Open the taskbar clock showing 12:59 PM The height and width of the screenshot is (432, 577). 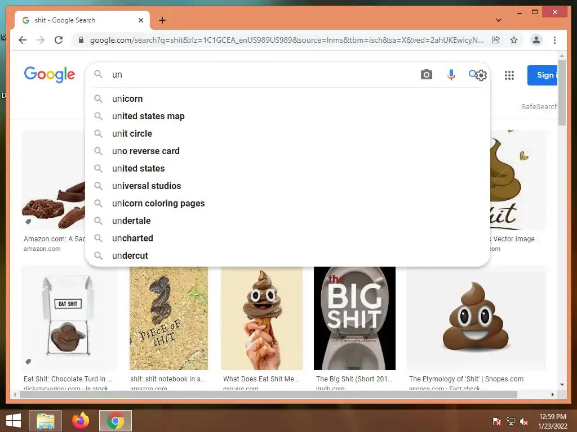click(x=553, y=421)
